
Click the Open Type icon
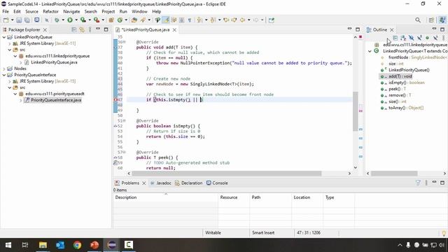point(134,20)
